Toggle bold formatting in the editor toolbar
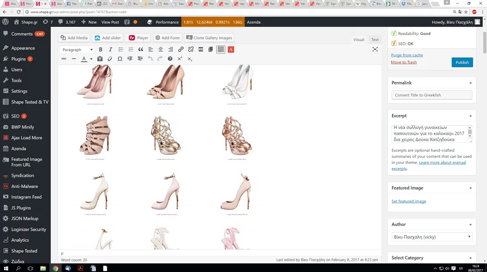Screen dimensions: 487x272 tap(100, 50)
